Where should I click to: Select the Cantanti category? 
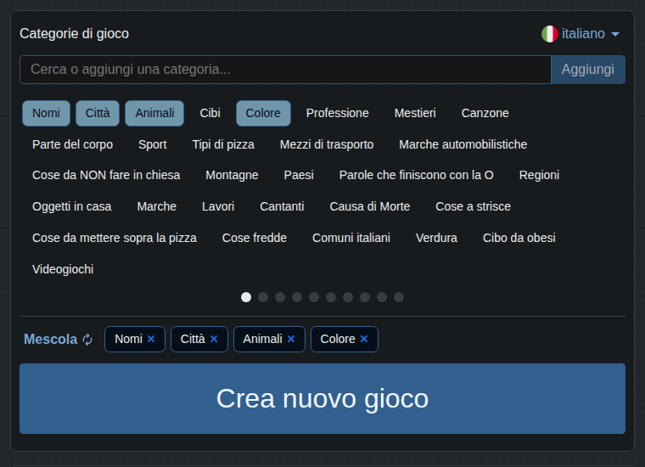(282, 206)
